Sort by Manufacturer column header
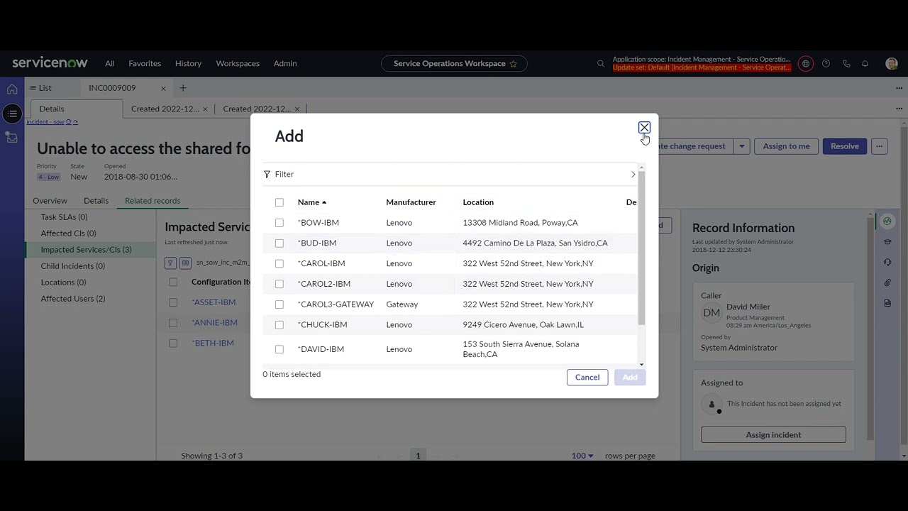 (411, 202)
